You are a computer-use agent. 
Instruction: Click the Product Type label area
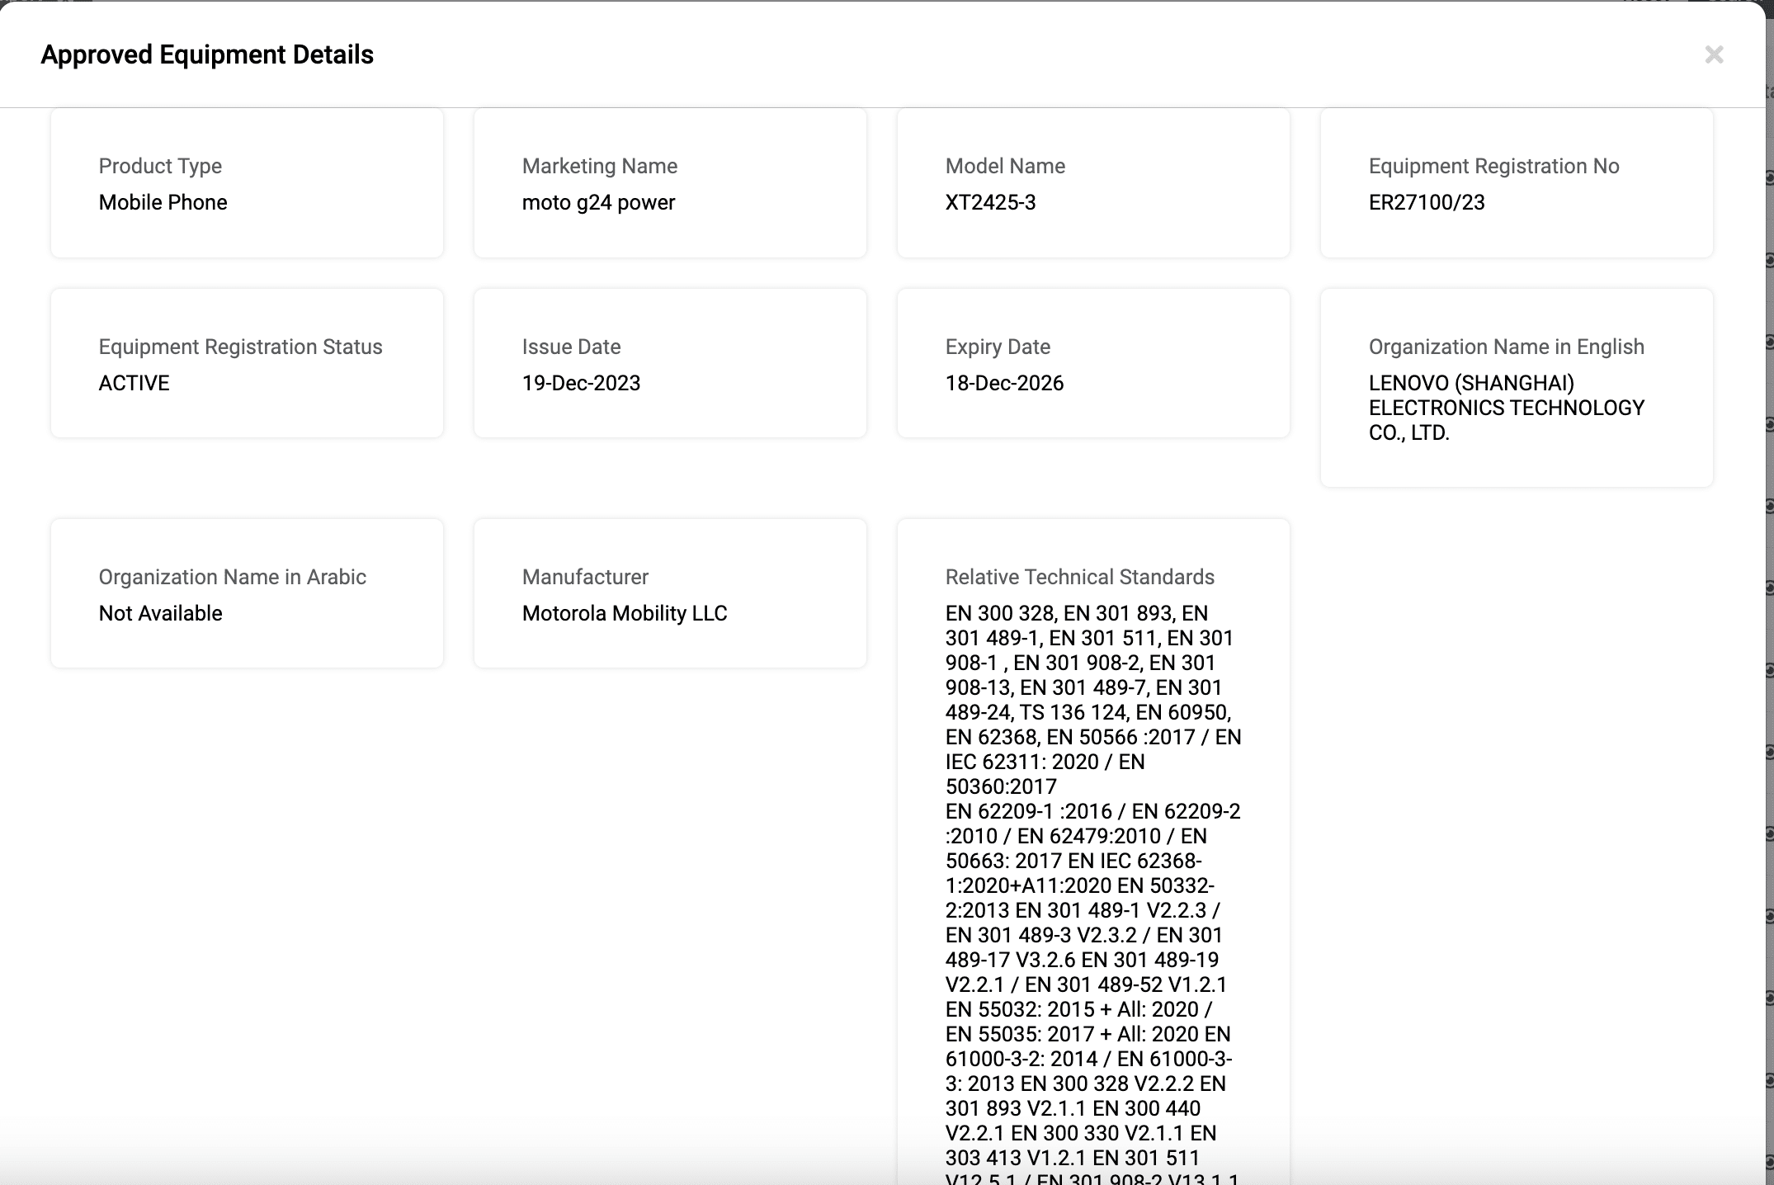[x=160, y=165]
